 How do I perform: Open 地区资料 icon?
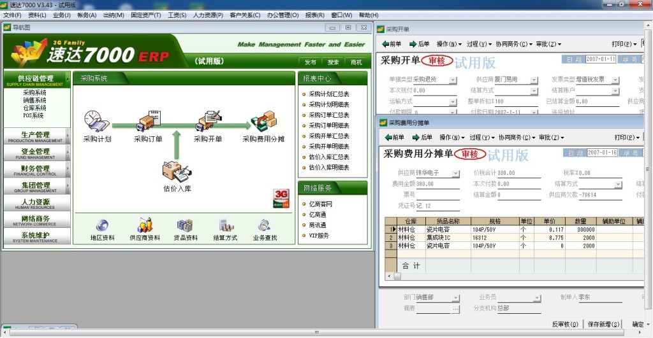(x=102, y=226)
